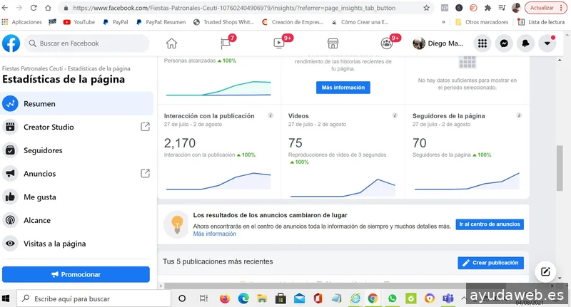
Task: Open the Messenger icon
Action: [504, 43]
